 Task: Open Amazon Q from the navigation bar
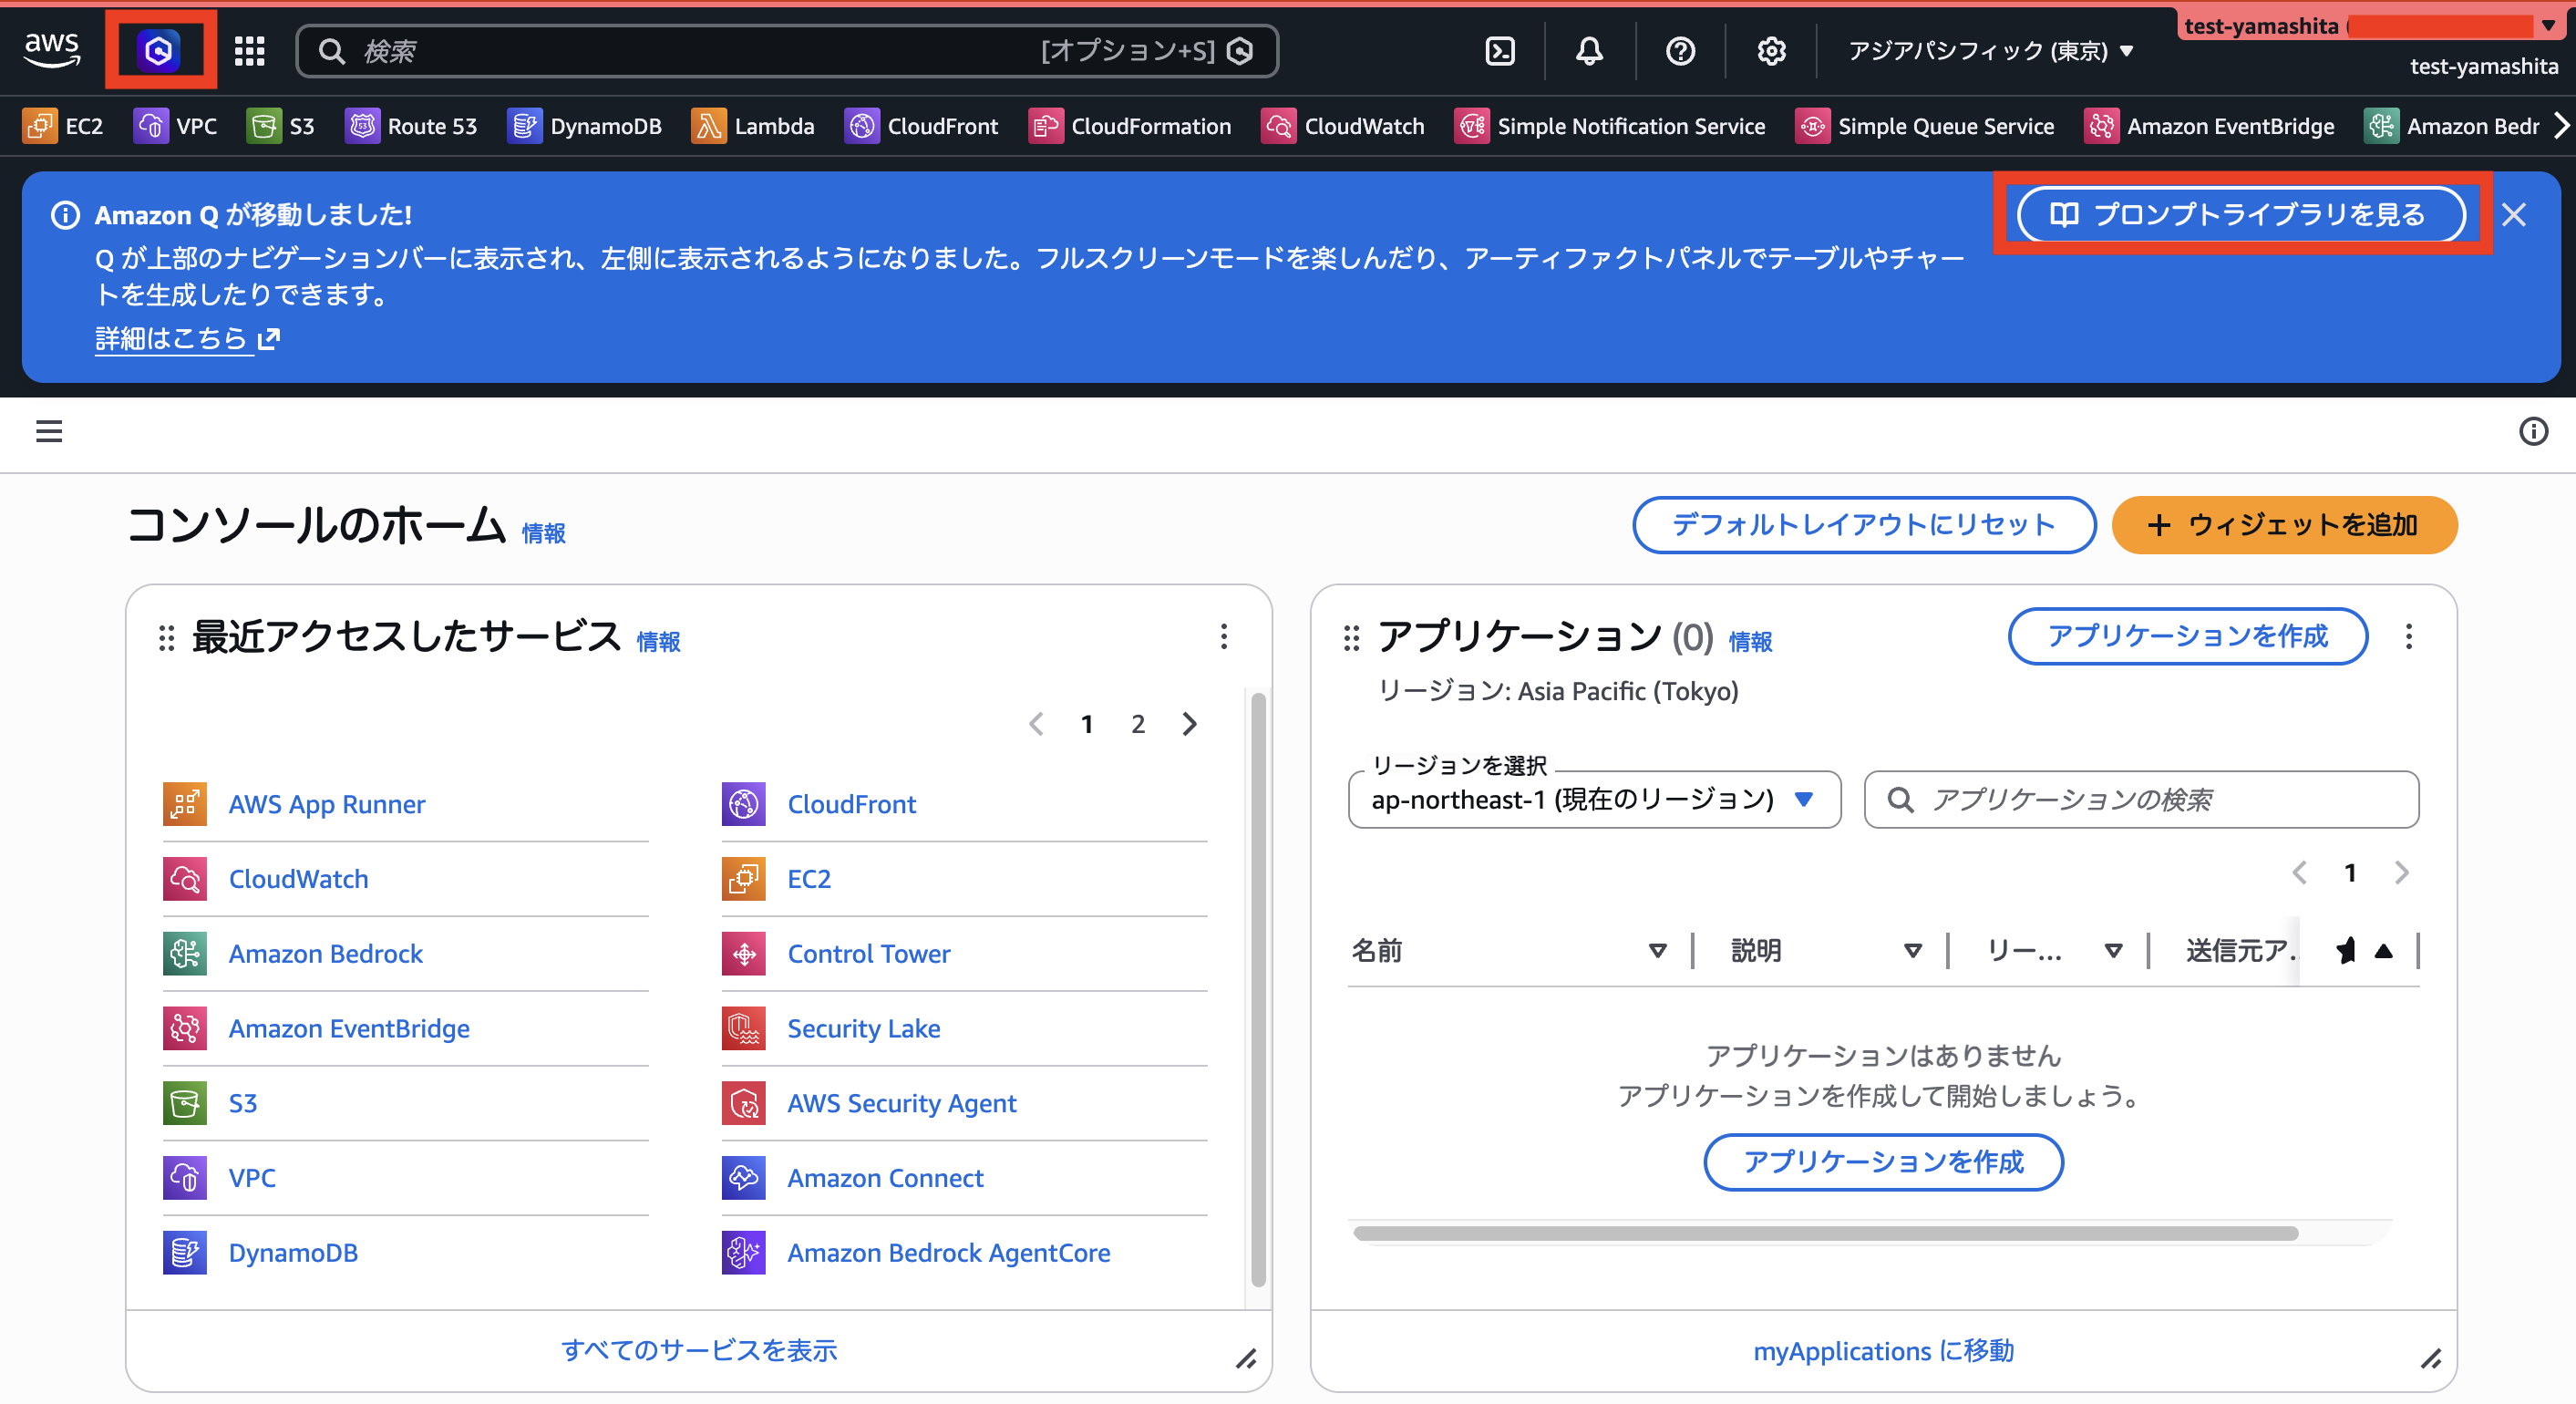160,49
